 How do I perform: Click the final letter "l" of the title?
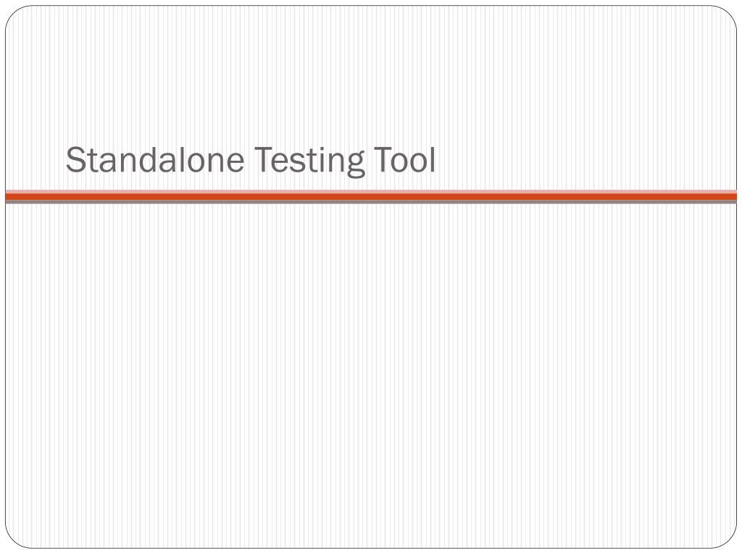click(x=432, y=160)
